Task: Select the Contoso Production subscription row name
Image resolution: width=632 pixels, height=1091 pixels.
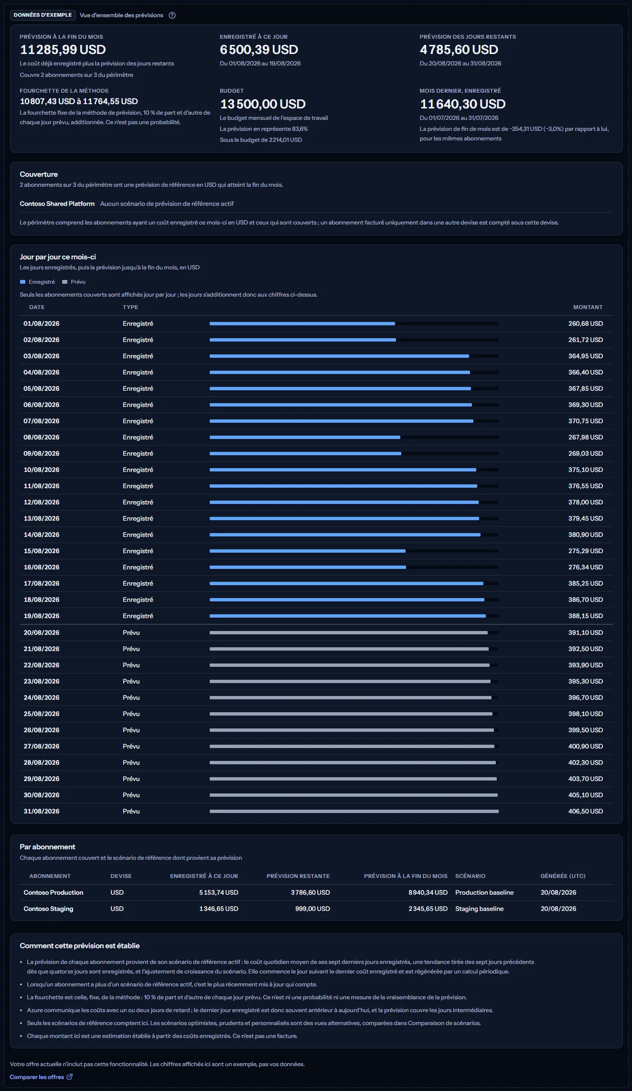Action: pos(54,892)
